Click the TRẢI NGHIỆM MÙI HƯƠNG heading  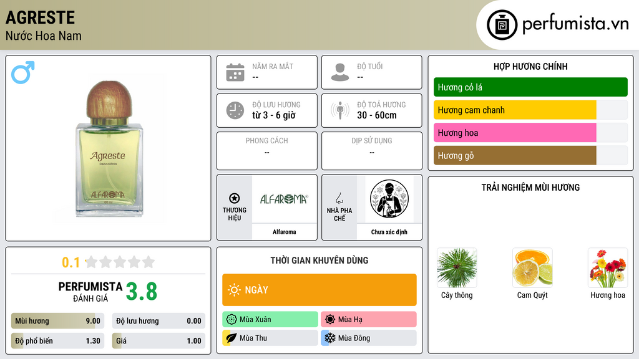pyautogui.click(x=530, y=188)
